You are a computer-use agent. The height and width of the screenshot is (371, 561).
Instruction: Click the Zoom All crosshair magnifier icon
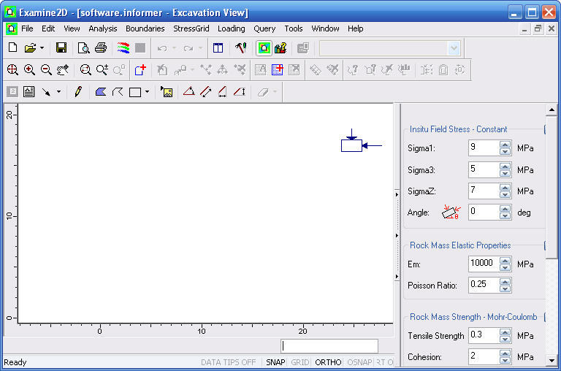(12, 70)
